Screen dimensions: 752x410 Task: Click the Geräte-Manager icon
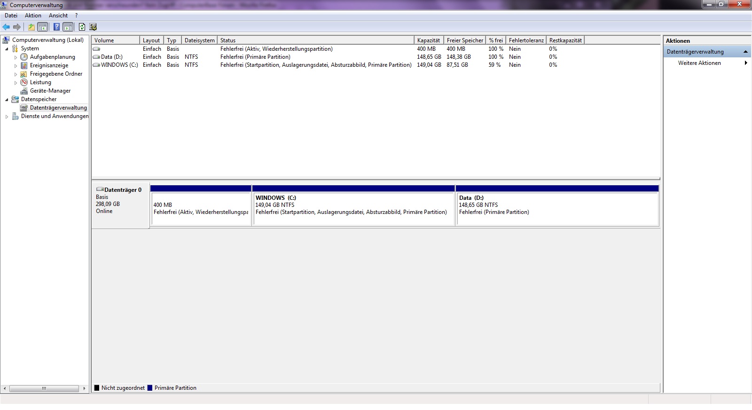[24, 91]
